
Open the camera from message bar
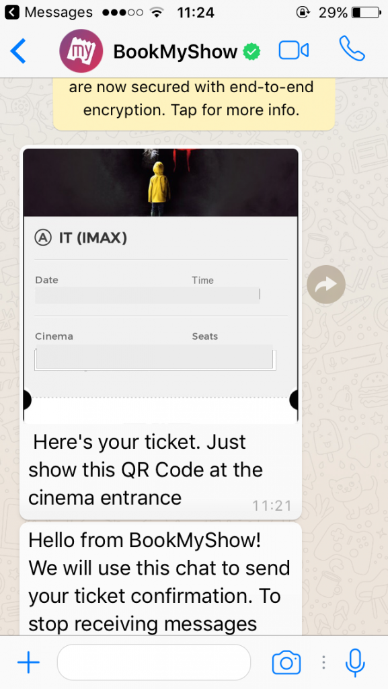[x=286, y=663]
